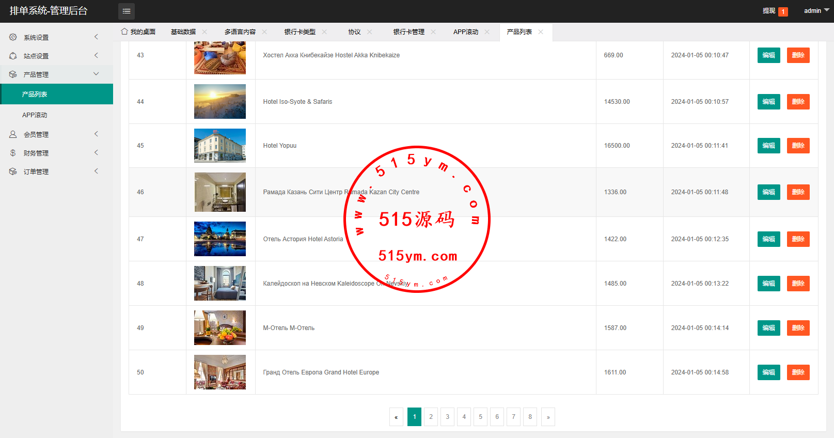834x438 pixels.
Task: Collapse the 产品管理 menu chevron
Action: click(96, 74)
